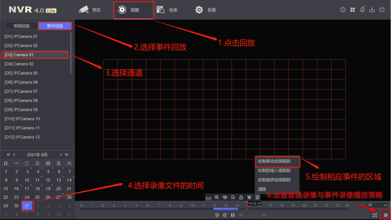Click the bookmark tag icon above the timeline
The image size is (391, 220).
coord(233,198)
